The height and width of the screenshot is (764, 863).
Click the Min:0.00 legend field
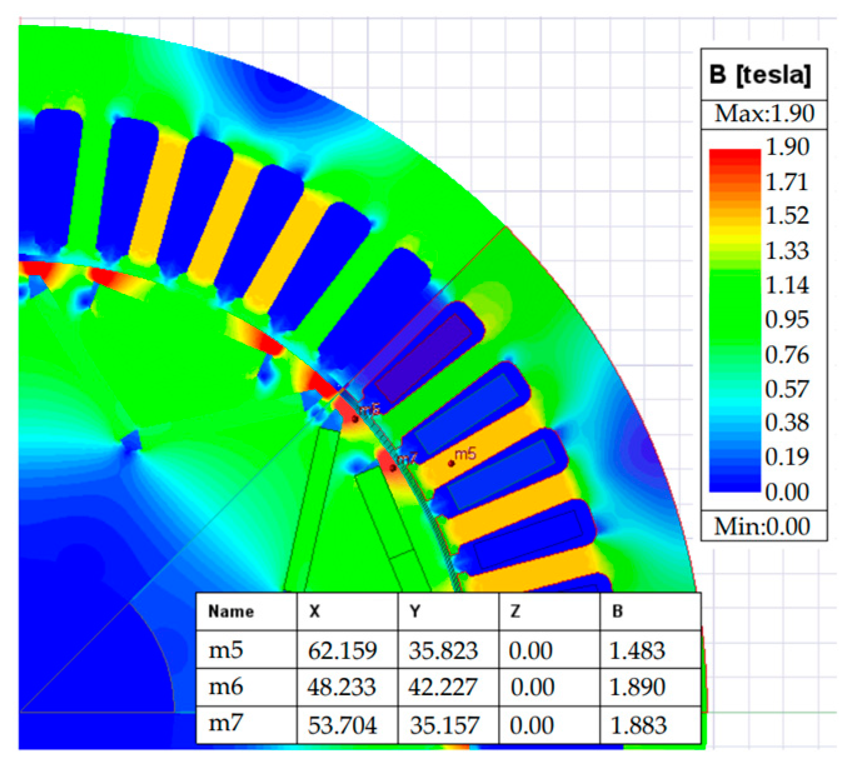764,526
